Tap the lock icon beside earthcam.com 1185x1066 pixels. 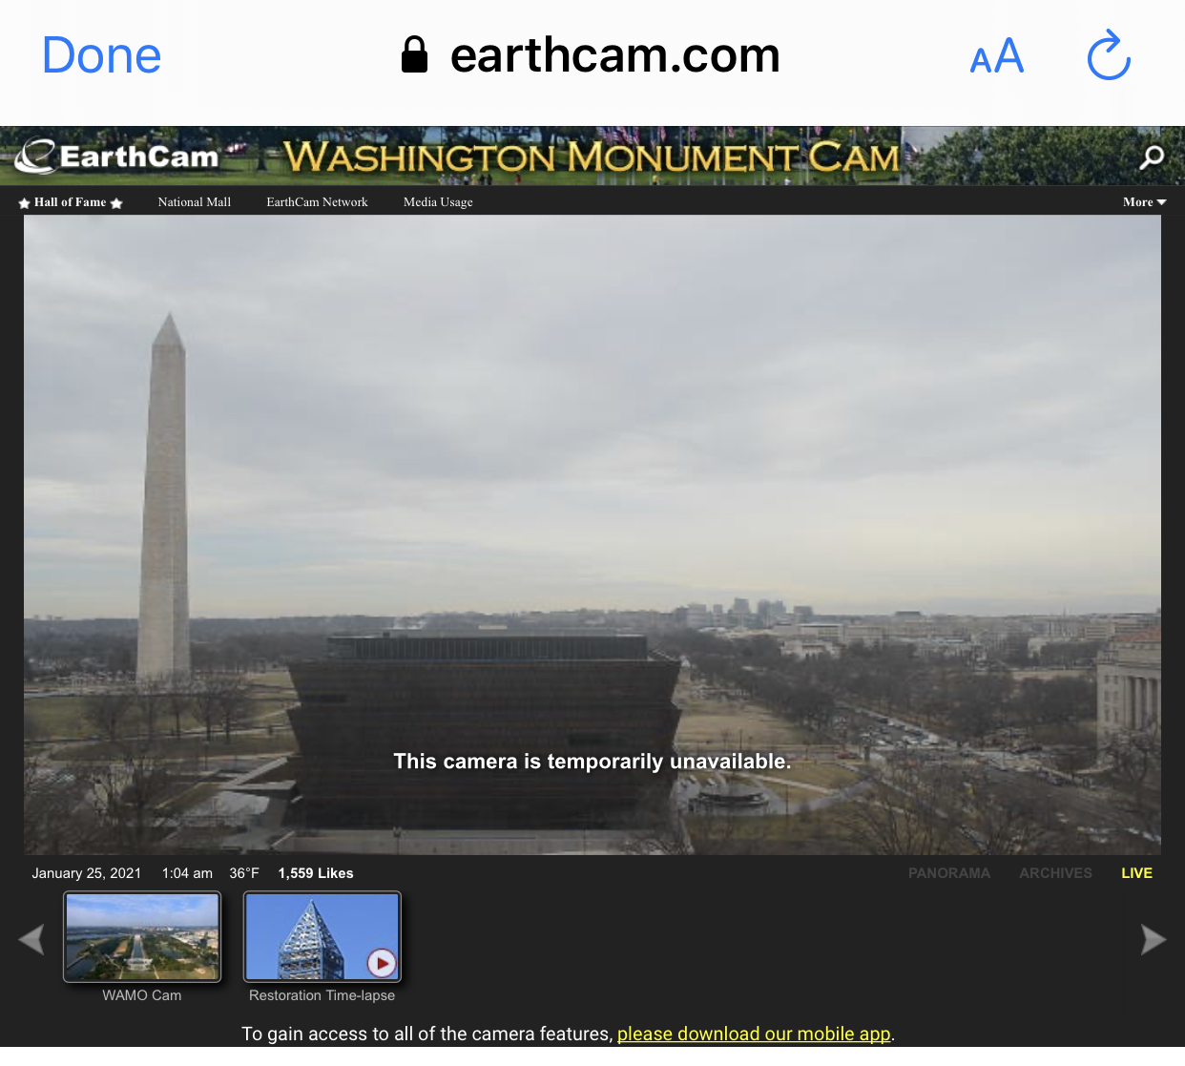(x=414, y=54)
